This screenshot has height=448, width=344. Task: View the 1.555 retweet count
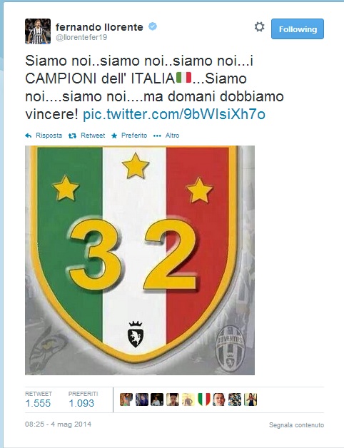coord(38,403)
